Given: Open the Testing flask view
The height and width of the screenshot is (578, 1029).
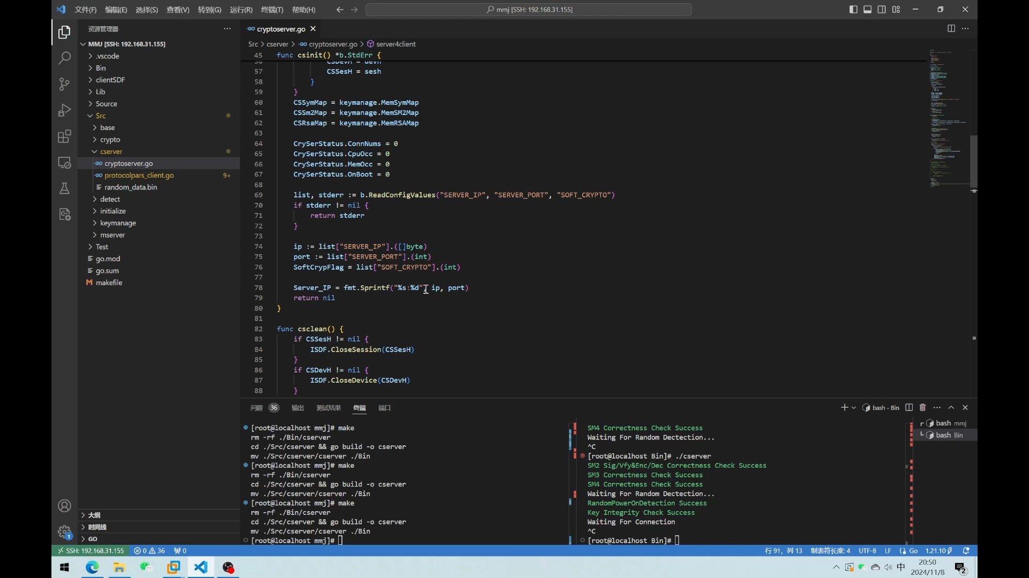Looking at the screenshot, I should click(x=64, y=188).
